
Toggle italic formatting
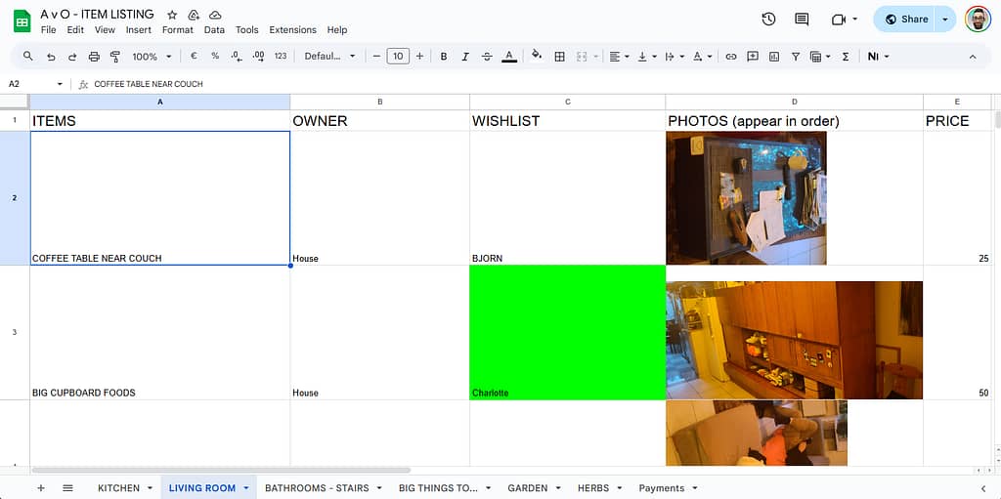pos(465,57)
